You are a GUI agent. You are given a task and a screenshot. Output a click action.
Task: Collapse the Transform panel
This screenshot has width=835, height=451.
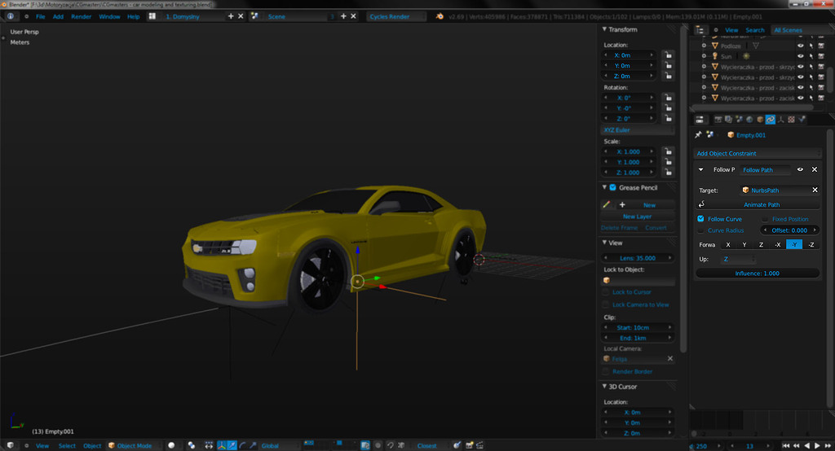[604, 29]
